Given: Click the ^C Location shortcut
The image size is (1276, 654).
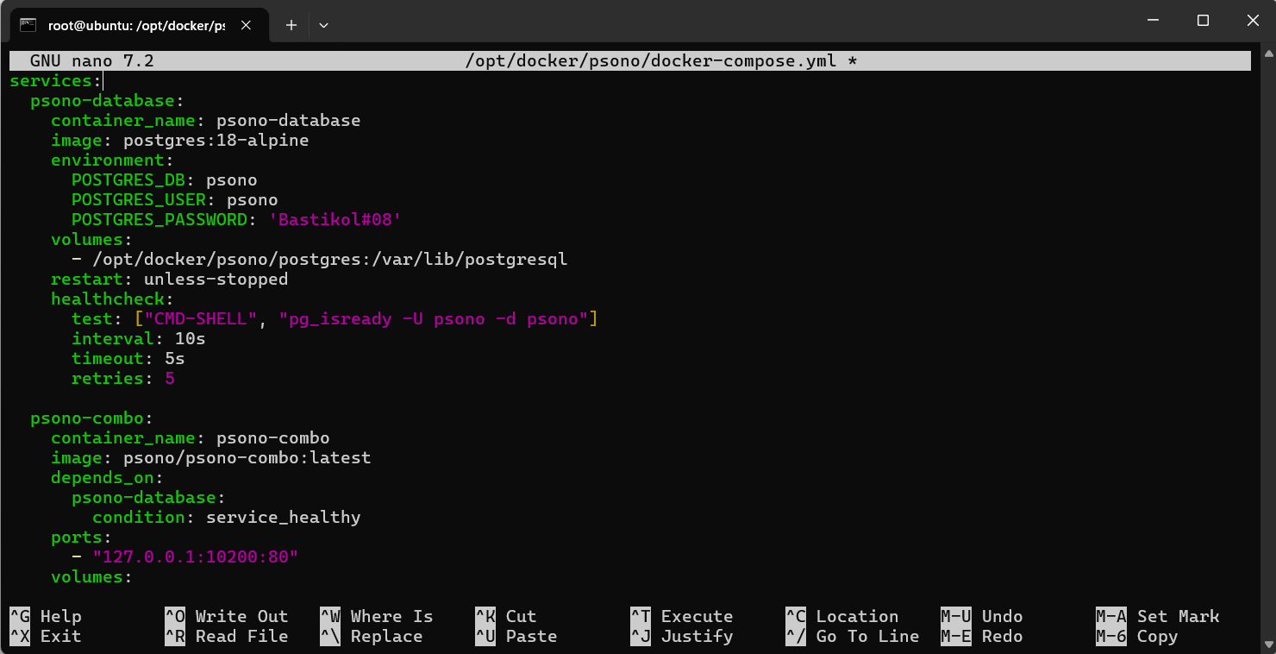Looking at the screenshot, I should 841,617.
